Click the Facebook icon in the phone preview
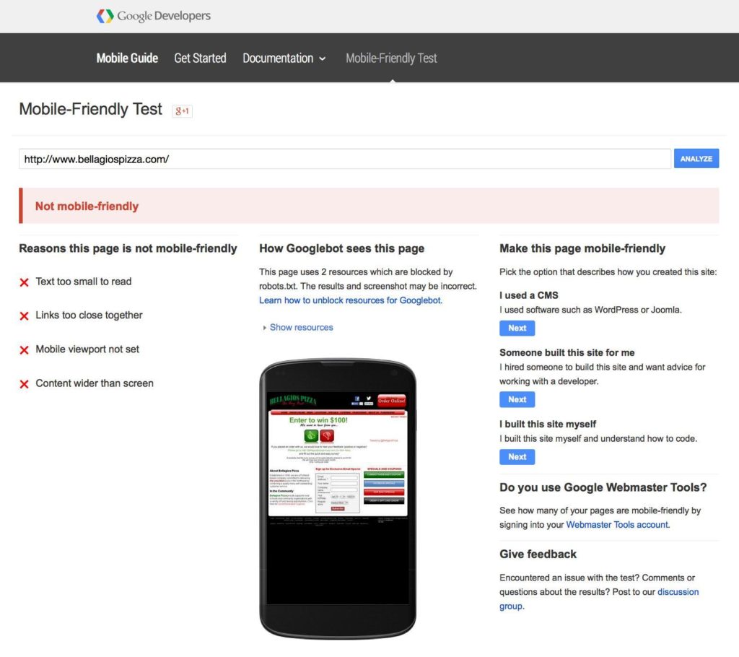The image size is (739, 657). coord(357,399)
